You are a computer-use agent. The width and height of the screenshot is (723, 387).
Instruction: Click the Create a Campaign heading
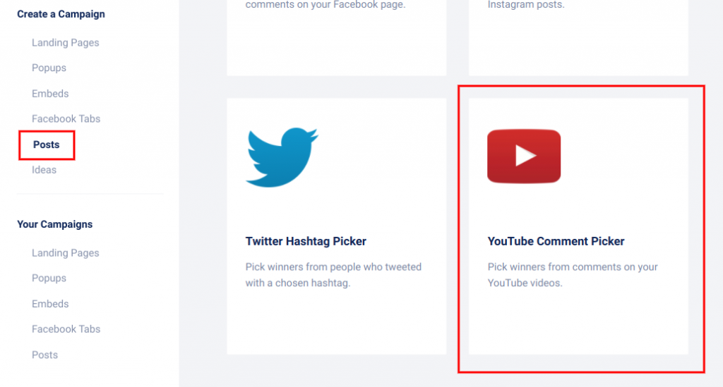pyautogui.click(x=61, y=14)
